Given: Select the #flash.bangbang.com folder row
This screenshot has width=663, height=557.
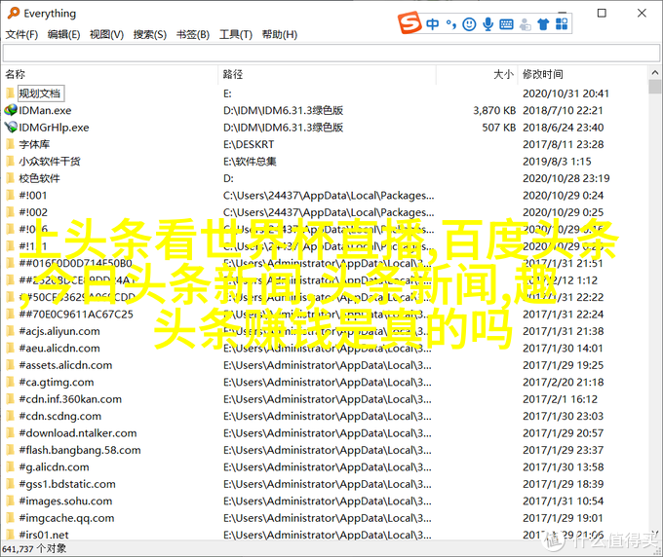Looking at the screenshot, I should [x=79, y=450].
